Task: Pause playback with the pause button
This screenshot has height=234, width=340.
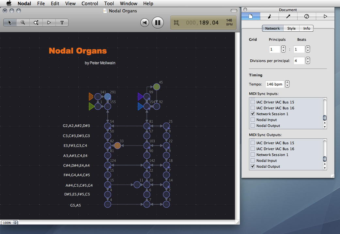Action: pyautogui.click(x=158, y=23)
